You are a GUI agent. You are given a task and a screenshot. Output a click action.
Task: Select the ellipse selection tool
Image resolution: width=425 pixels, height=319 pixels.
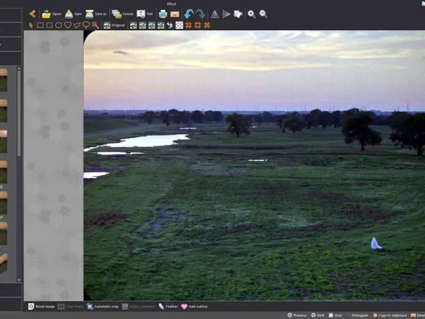coord(58,25)
